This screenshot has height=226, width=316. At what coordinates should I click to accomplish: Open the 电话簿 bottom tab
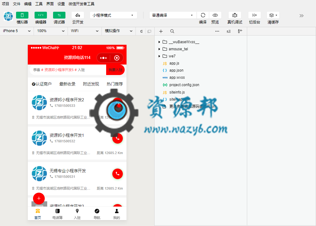pos(57,214)
